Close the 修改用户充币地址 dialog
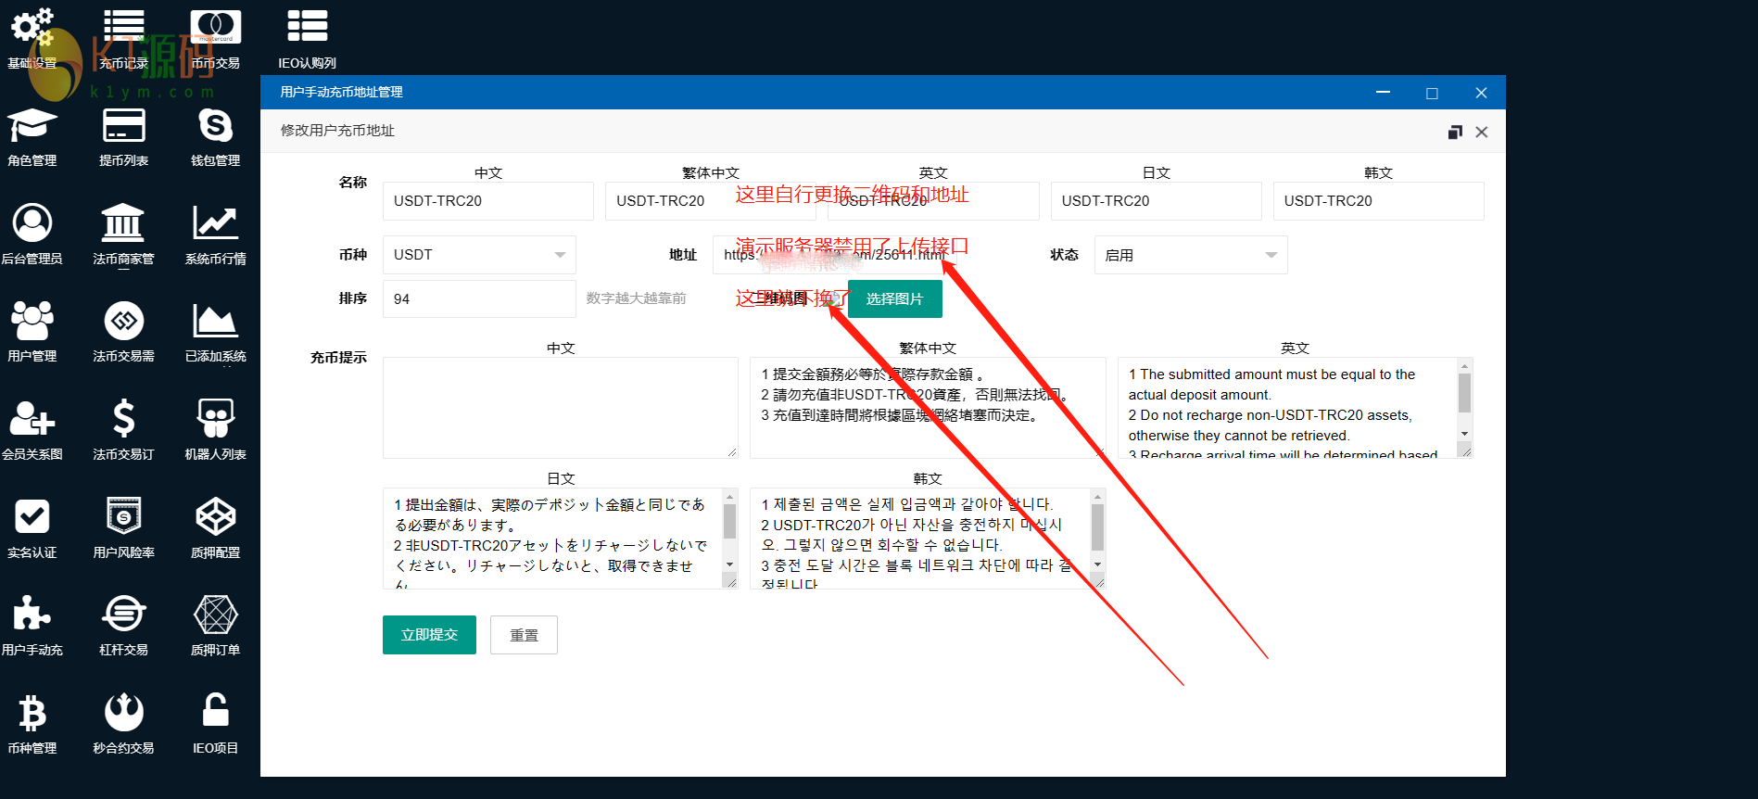The height and width of the screenshot is (799, 1758). tap(1482, 132)
